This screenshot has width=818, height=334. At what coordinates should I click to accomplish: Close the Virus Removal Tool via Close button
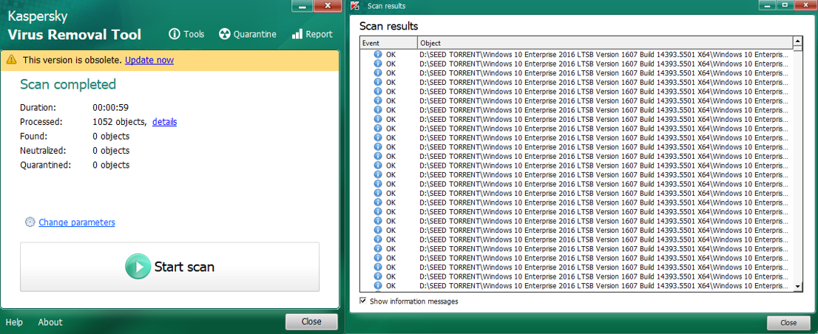coord(311,321)
